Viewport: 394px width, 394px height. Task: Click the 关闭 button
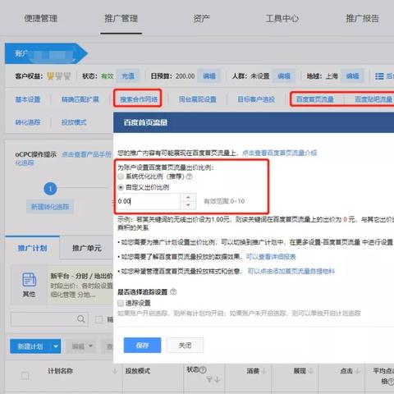[x=185, y=346]
